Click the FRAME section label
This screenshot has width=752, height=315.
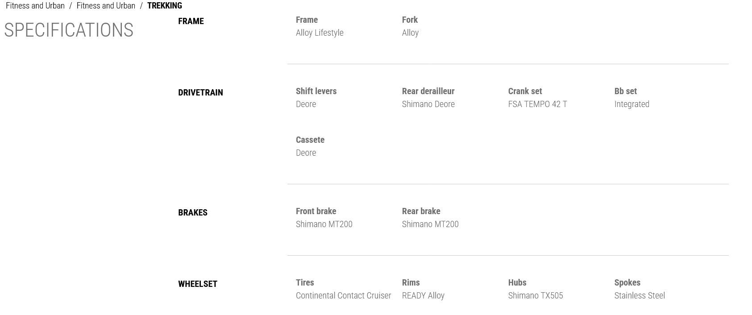[191, 21]
